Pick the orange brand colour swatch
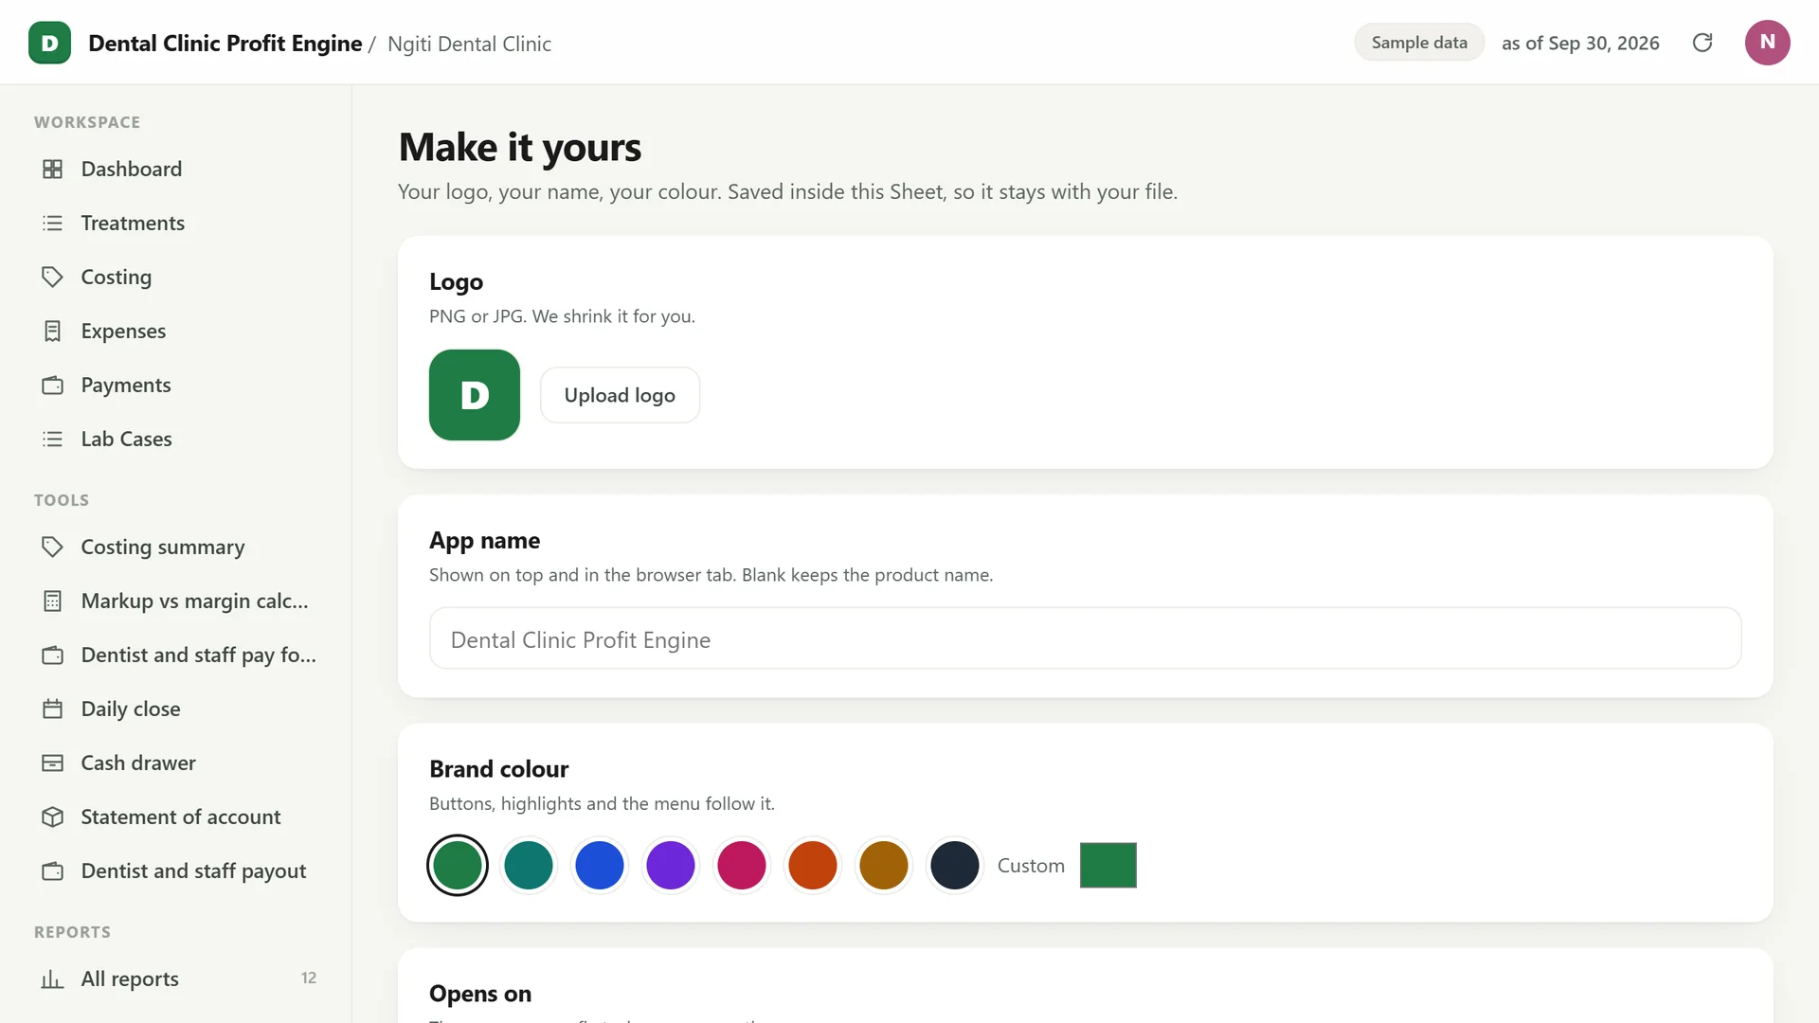 click(x=813, y=865)
